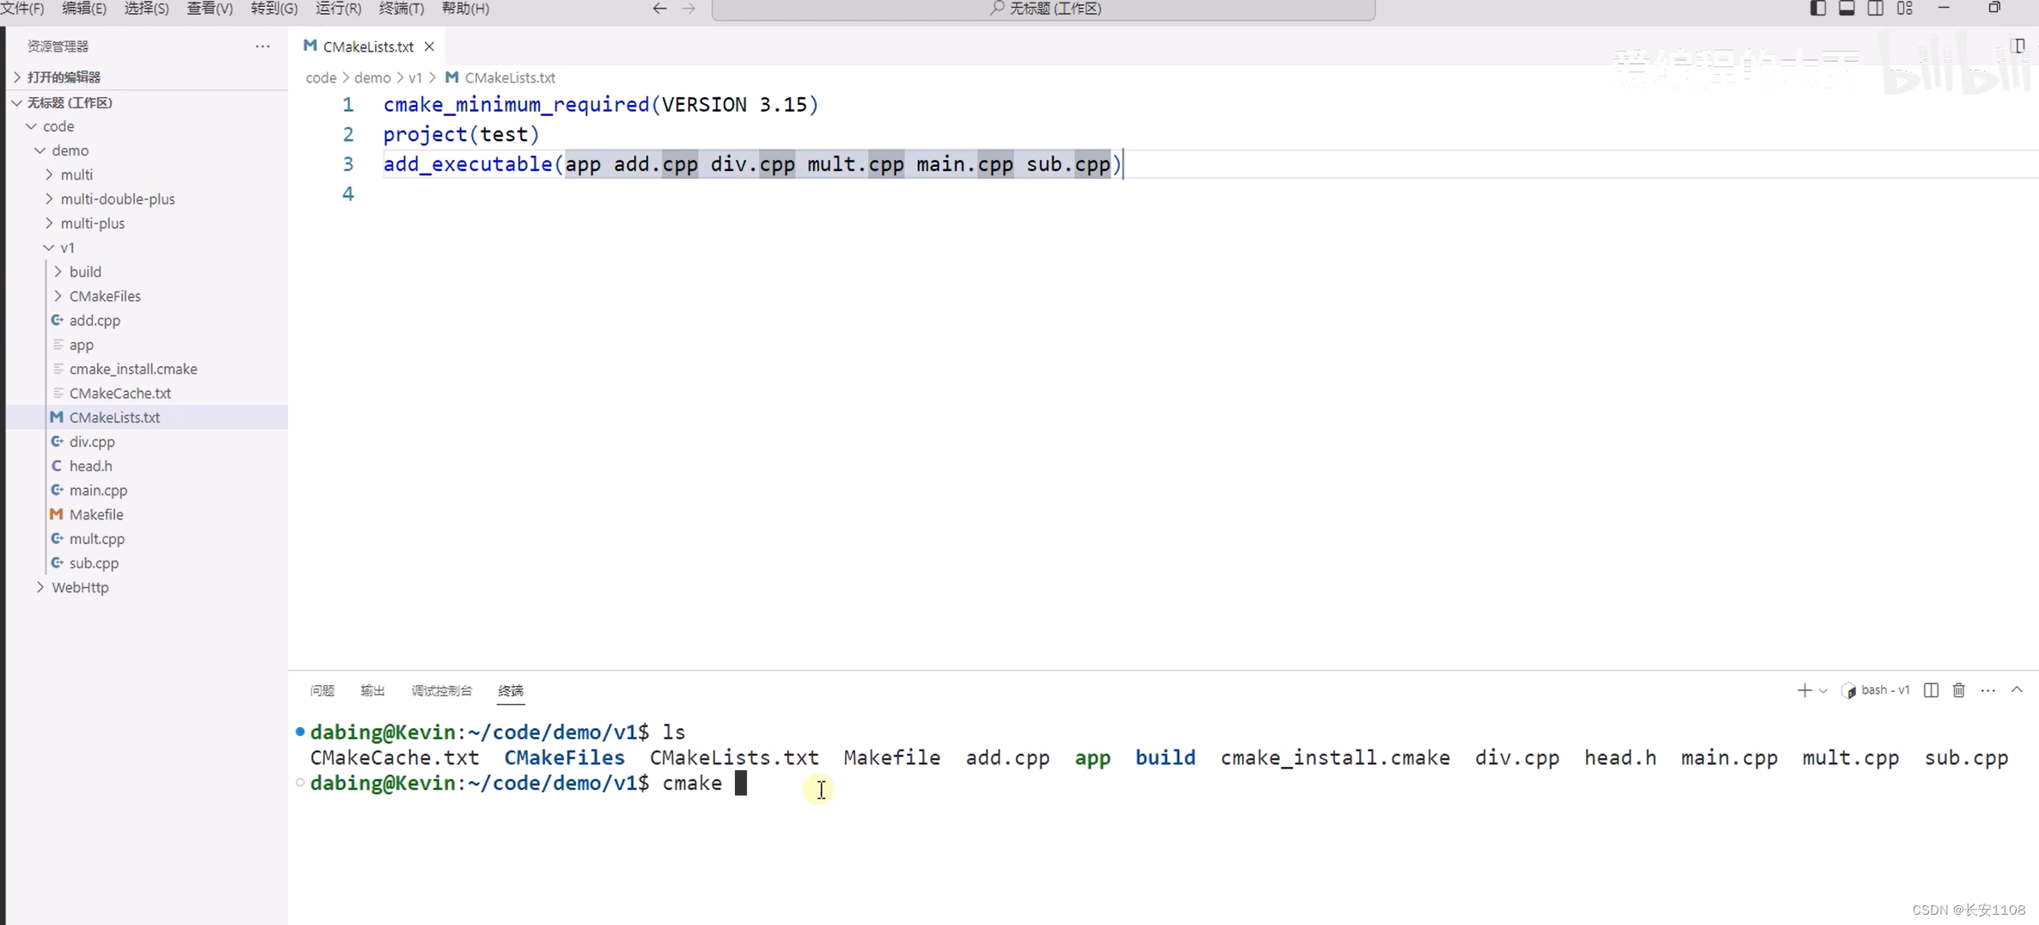
Task: Expand the WebHttp folder
Action: tap(80, 587)
